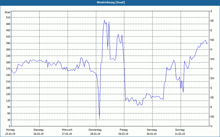The image size is (220, 137).
Task: Click the date 28.03.19
Action: click(x=95, y=134)
